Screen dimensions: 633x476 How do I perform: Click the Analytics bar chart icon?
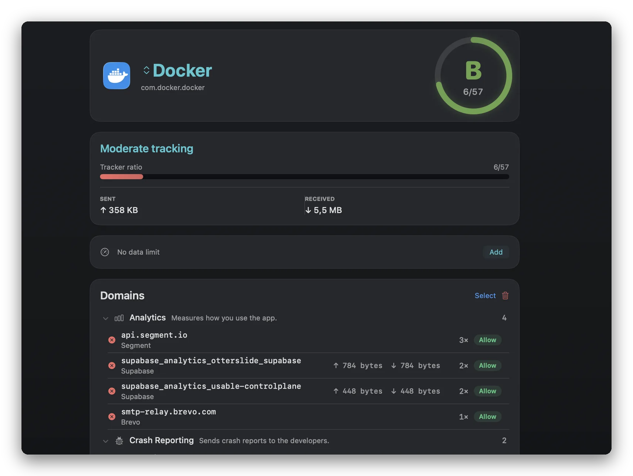pos(119,318)
